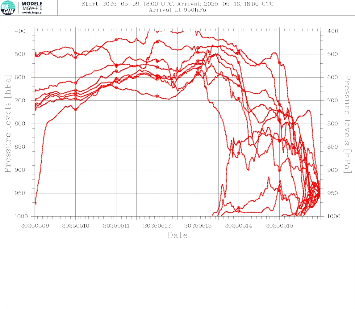Click the trajectory marker near 535 hPa on 20250515
The image size is (355, 309).
pyautogui.click(x=280, y=62)
